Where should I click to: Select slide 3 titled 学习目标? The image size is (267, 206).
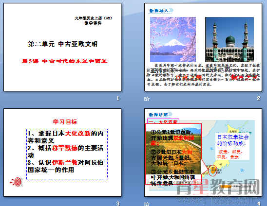tap(62, 153)
